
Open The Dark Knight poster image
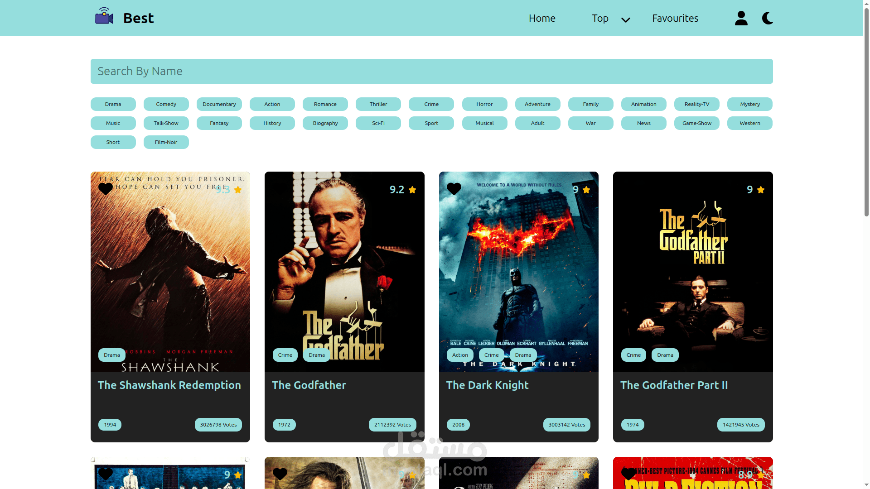[519, 272]
